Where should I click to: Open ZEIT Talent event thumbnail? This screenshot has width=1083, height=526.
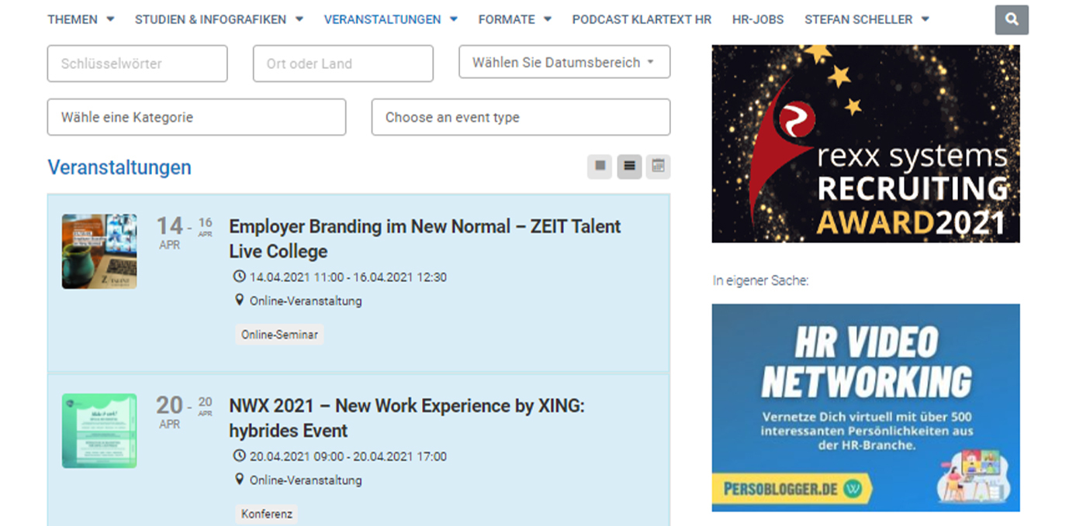pos(99,251)
